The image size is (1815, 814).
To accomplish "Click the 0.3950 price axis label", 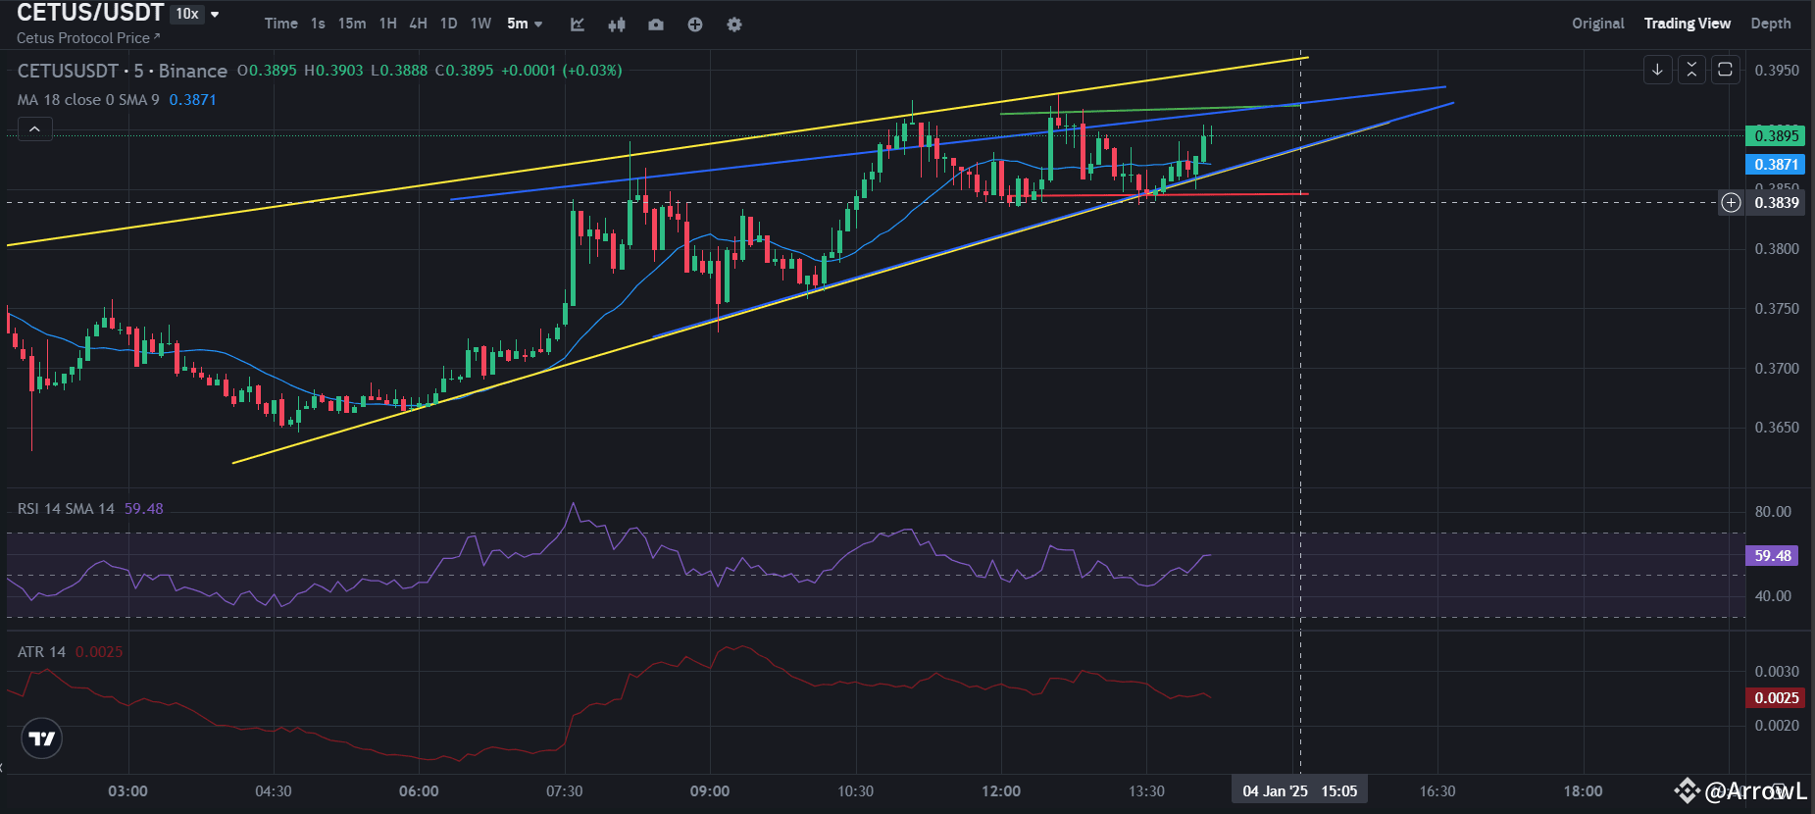I will click(x=1777, y=71).
